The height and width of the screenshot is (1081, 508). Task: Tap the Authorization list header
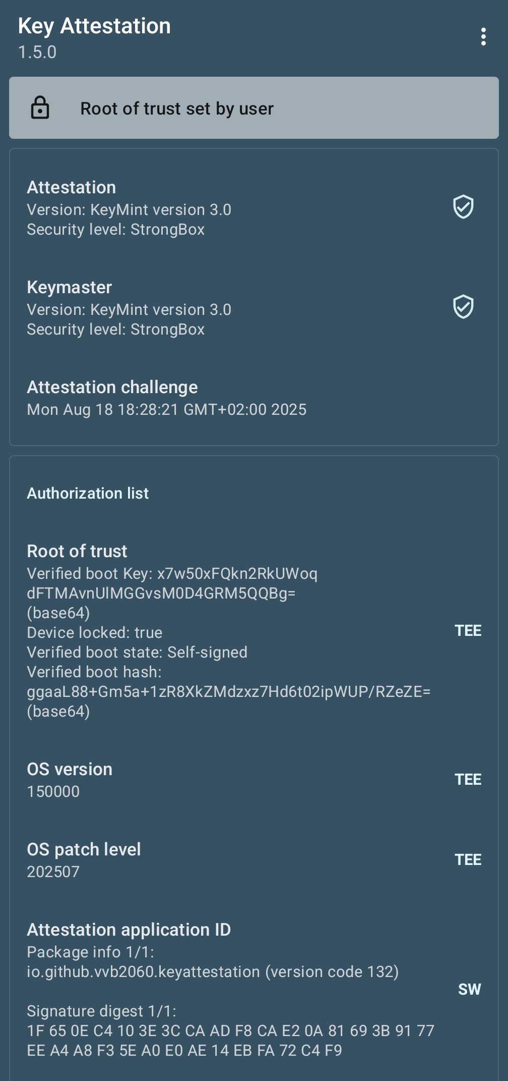(x=88, y=494)
